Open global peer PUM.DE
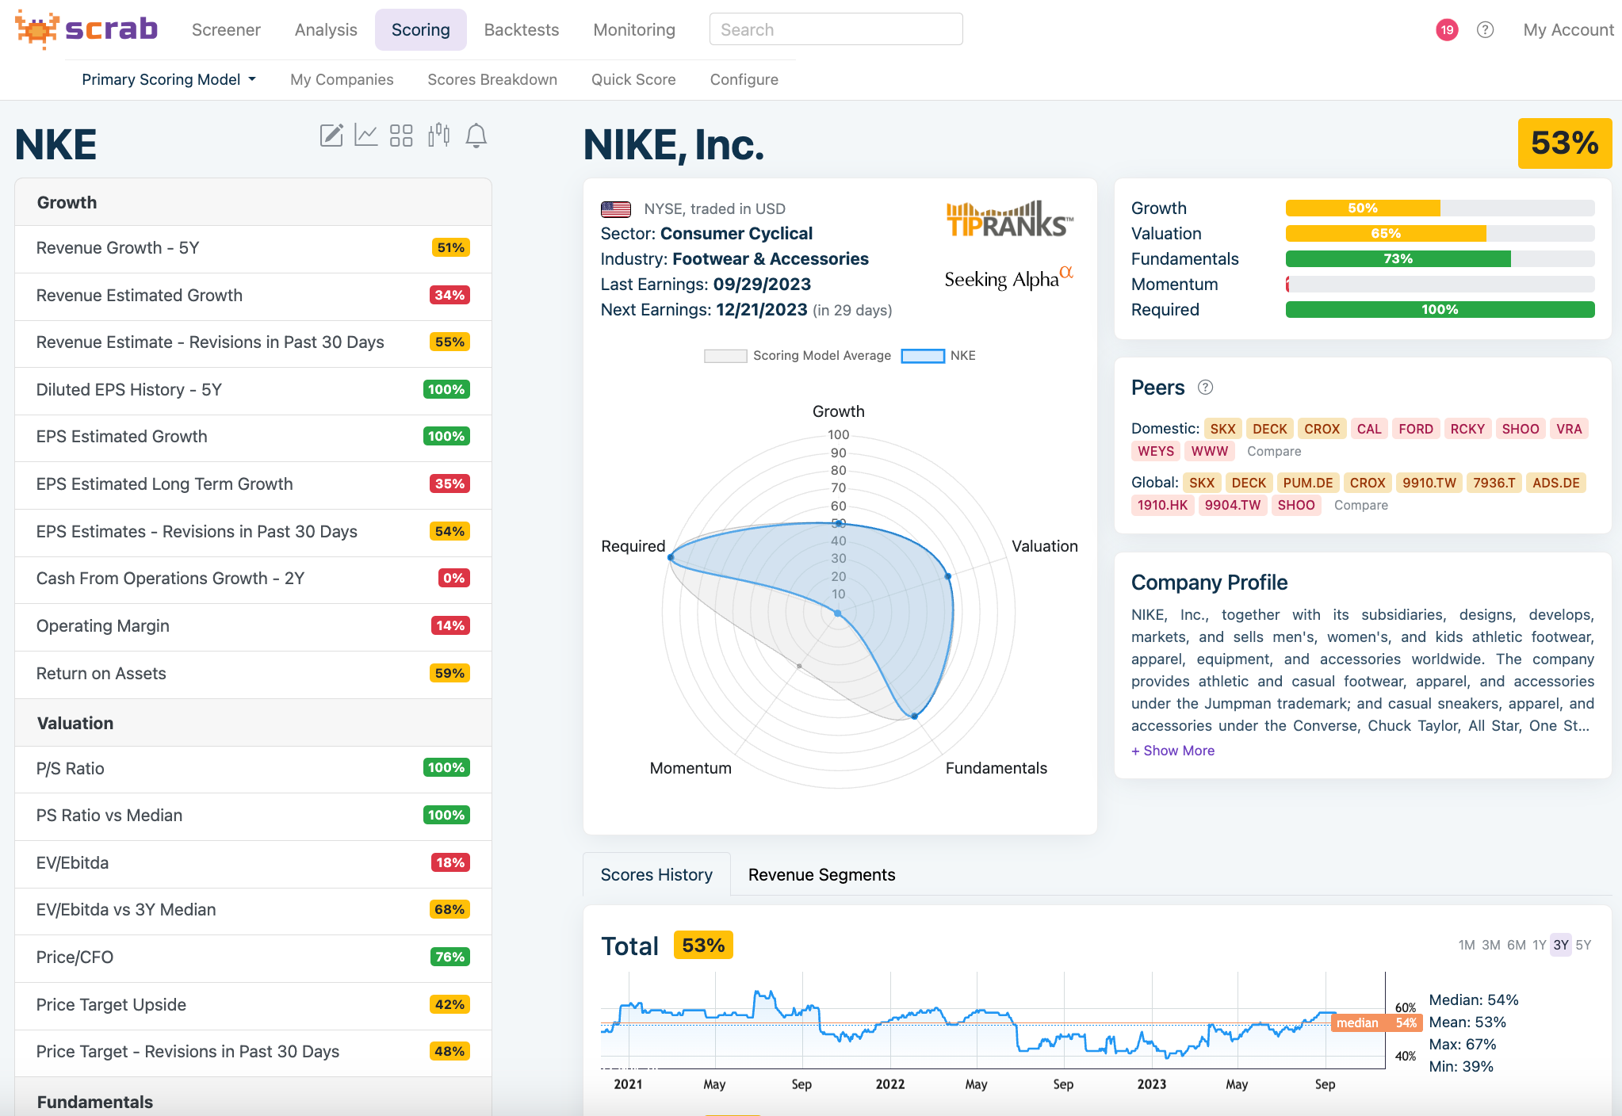 (1308, 483)
